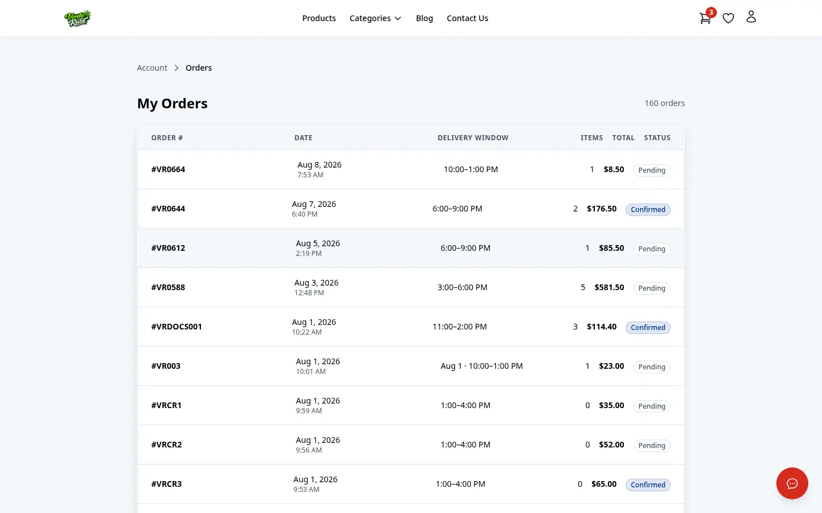Click the Orders breadcrumb item

[199, 68]
